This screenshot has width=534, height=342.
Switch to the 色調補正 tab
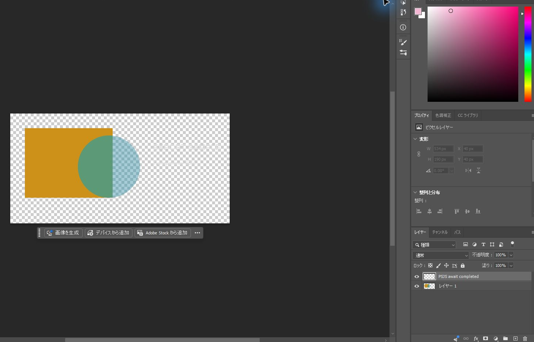pos(443,115)
